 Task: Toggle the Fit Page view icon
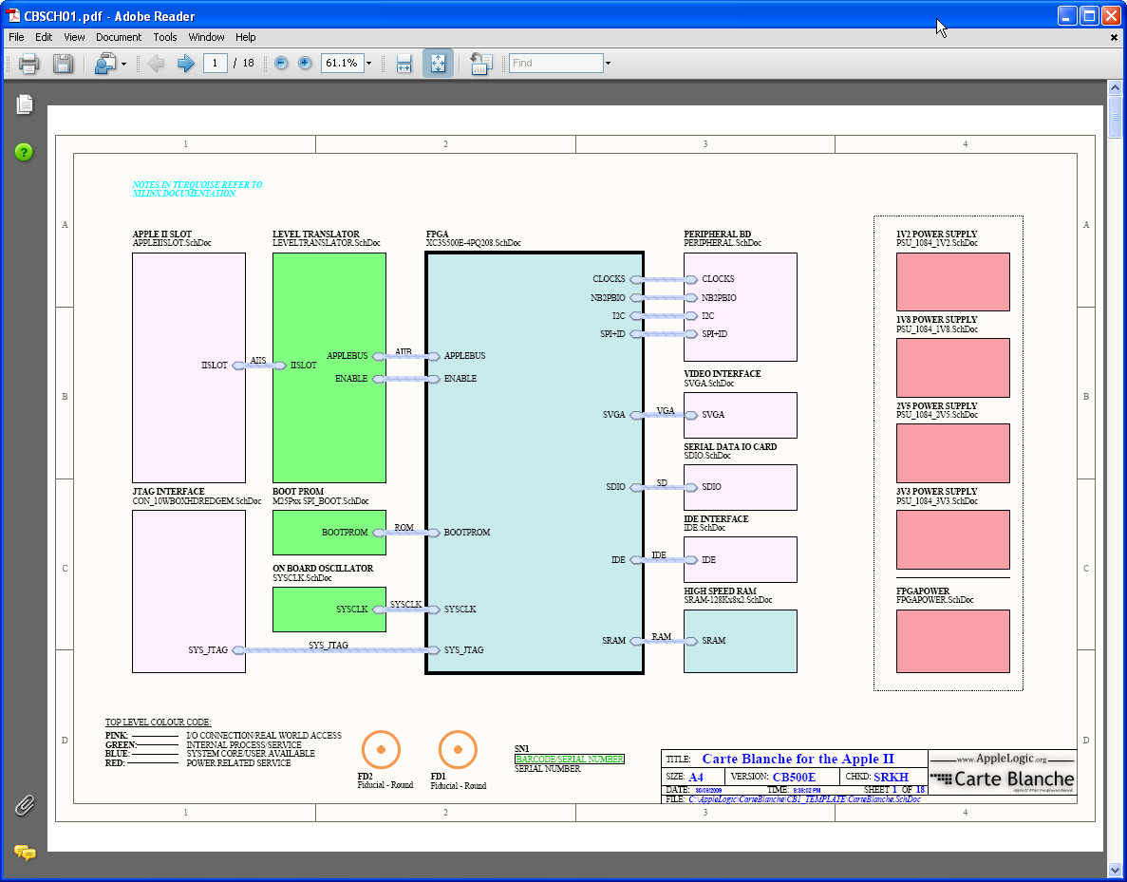click(438, 64)
